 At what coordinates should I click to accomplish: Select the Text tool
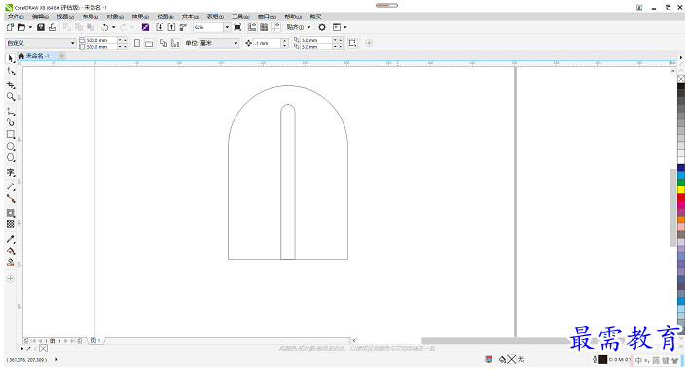(11, 172)
